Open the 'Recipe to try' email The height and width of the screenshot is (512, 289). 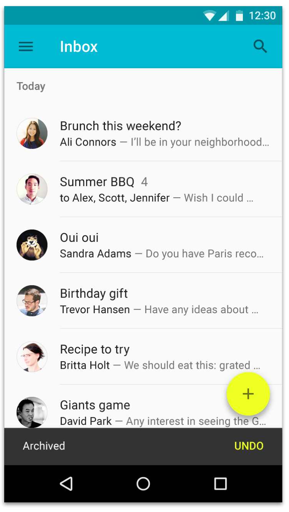154,357
